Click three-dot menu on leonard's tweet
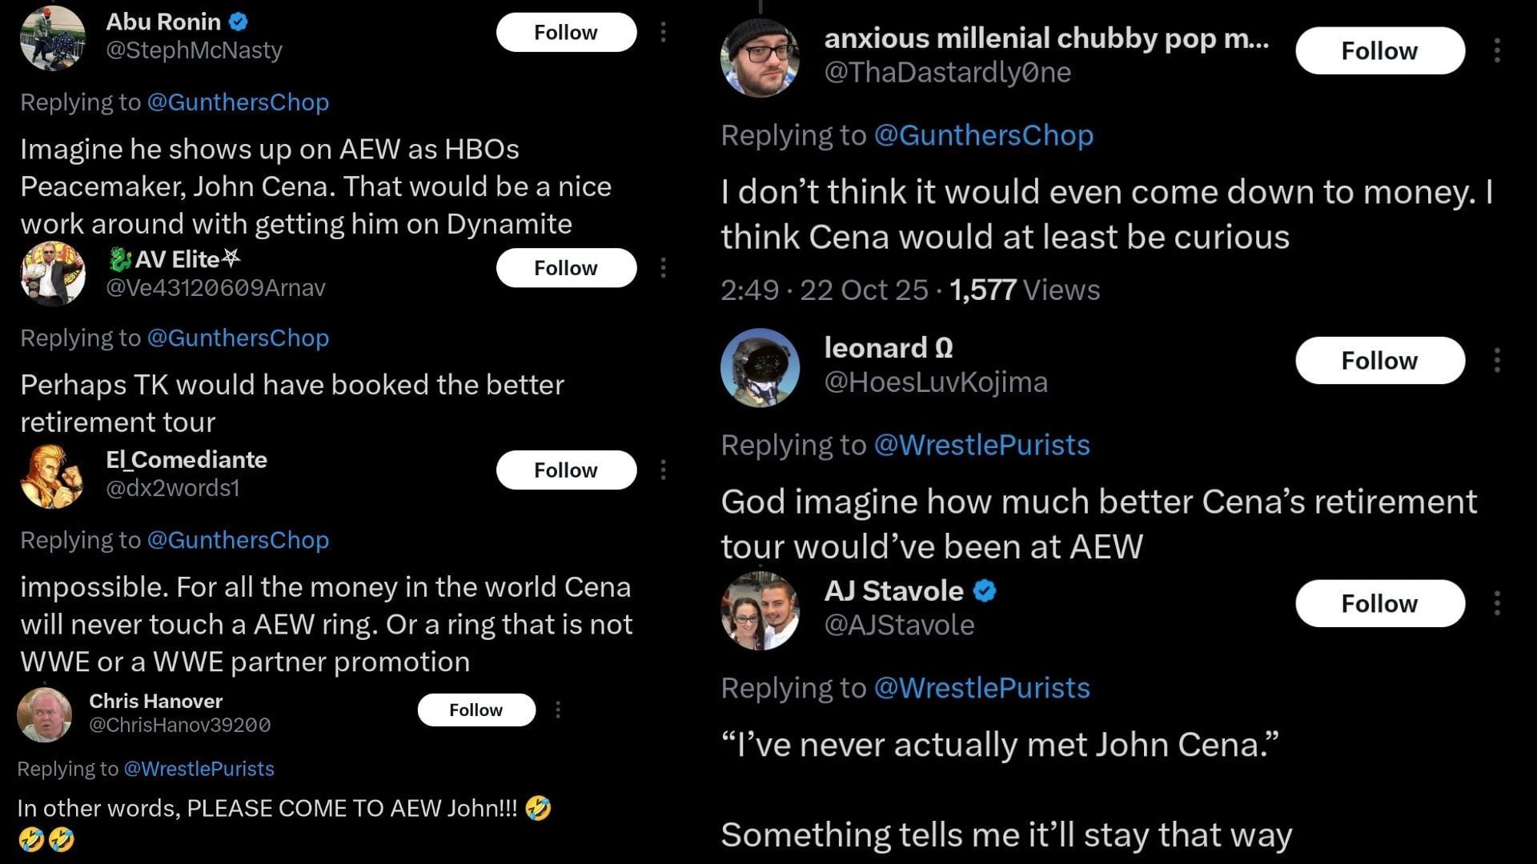 (1496, 360)
